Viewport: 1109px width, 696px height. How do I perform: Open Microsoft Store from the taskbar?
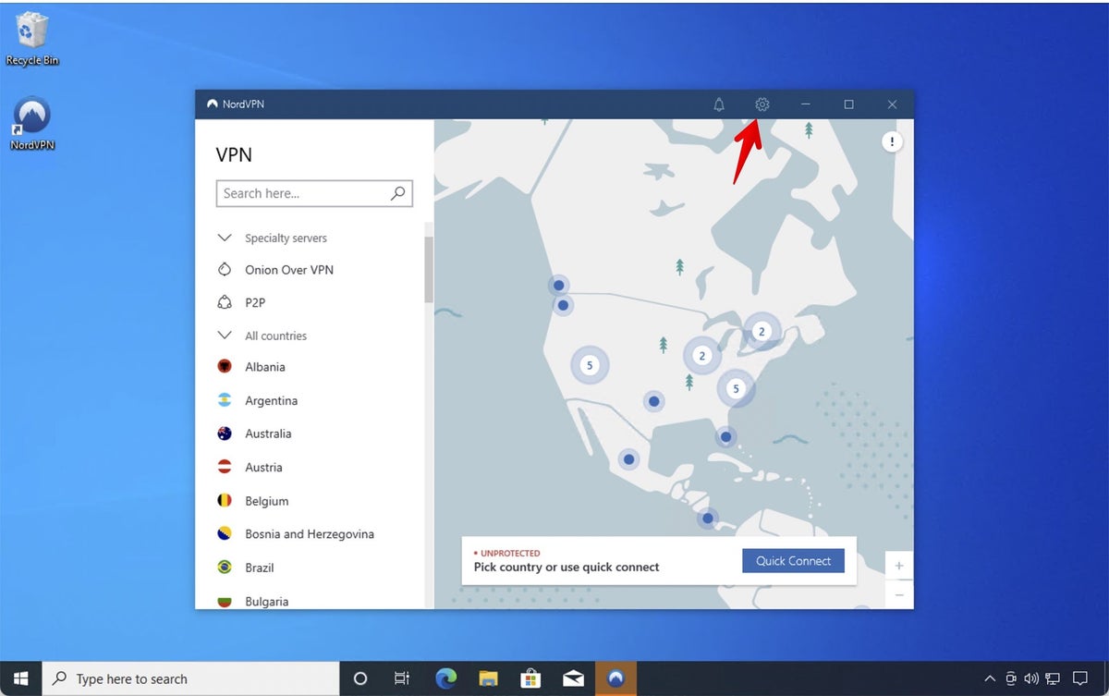pyautogui.click(x=530, y=678)
